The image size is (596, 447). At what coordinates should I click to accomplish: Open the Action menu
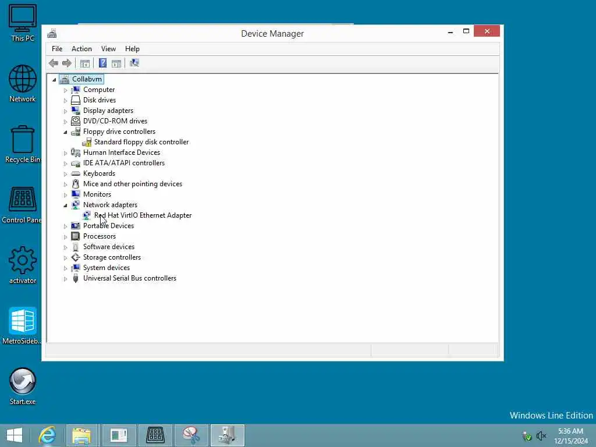point(81,49)
